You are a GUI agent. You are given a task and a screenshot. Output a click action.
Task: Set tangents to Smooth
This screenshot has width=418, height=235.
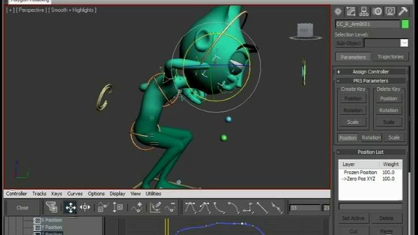tap(277, 208)
